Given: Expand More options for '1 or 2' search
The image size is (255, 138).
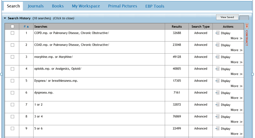Looking at the screenshot, I should click(x=237, y=110).
